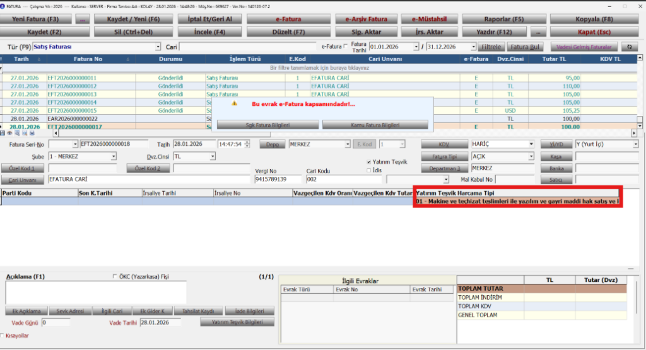Image resolution: width=646 pixels, height=350 pixels.
Task: Open Raporlar (F5)
Action: (x=504, y=19)
